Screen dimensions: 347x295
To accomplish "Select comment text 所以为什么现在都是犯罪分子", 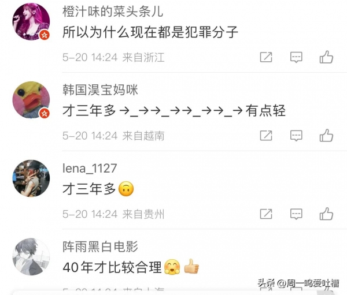I will click(x=150, y=32).
